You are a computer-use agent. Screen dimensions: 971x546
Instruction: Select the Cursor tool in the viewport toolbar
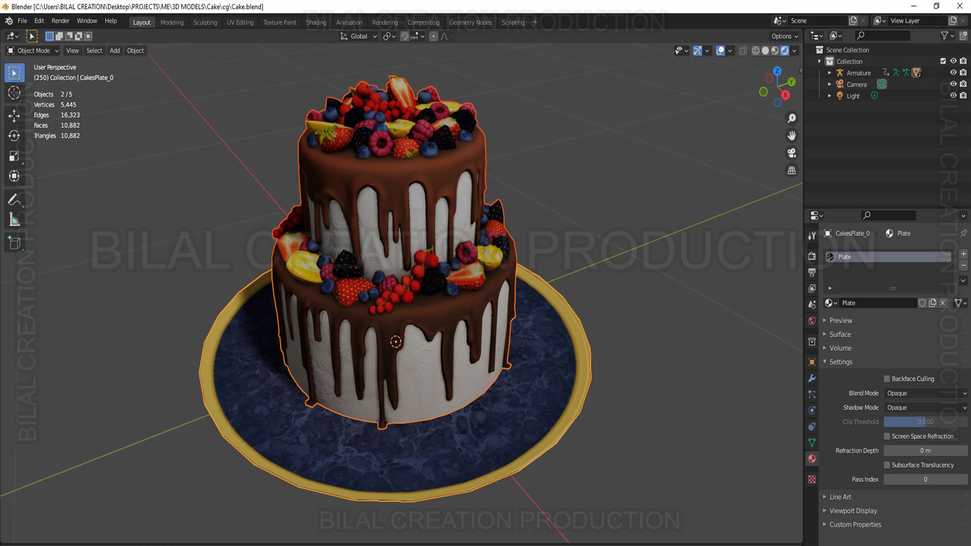click(14, 93)
